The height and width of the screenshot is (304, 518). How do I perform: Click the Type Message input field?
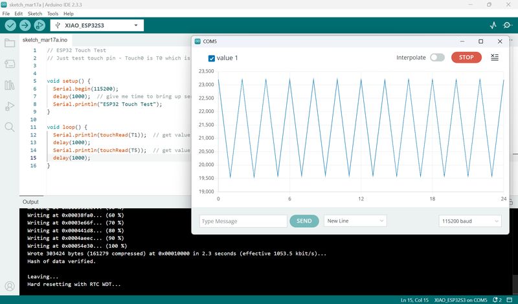(243, 221)
